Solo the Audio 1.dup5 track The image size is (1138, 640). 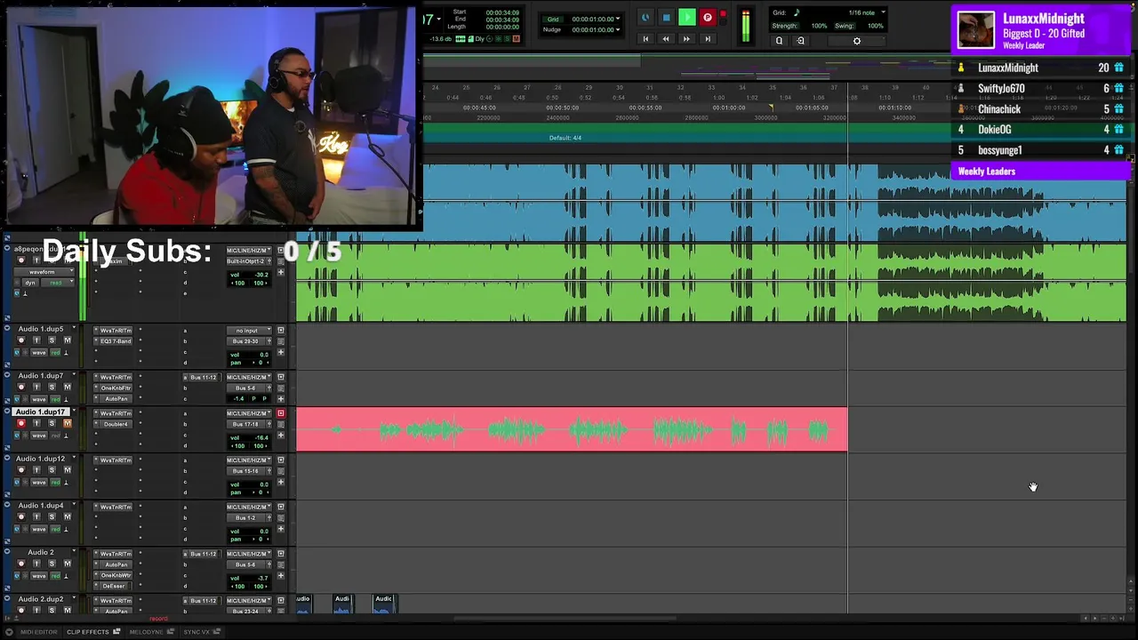click(52, 340)
